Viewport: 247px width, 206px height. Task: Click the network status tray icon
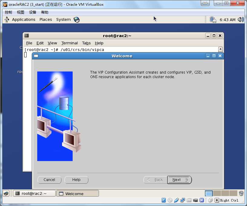(213, 20)
